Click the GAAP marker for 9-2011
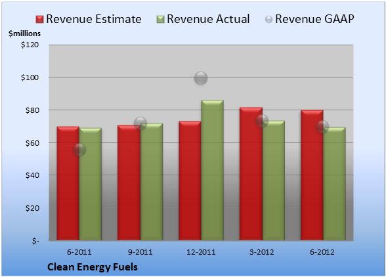 (140, 123)
